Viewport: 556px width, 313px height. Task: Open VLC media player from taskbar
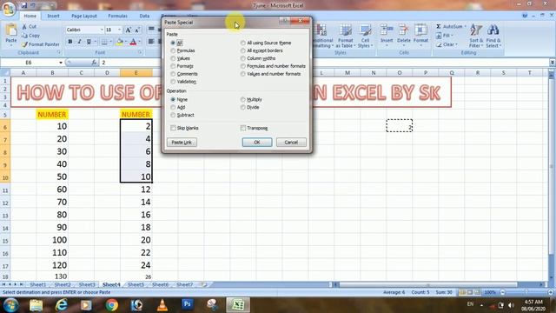pos(162,305)
